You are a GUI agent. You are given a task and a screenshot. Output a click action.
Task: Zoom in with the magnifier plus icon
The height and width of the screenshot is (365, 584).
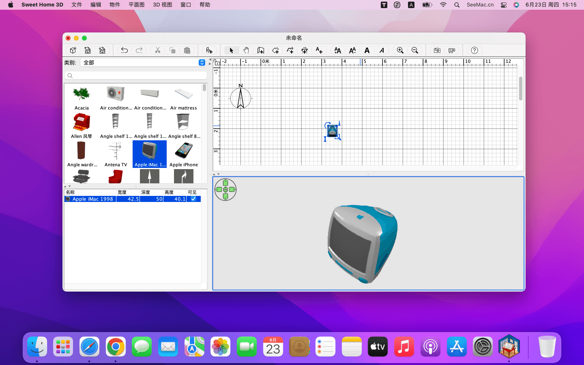tap(400, 50)
